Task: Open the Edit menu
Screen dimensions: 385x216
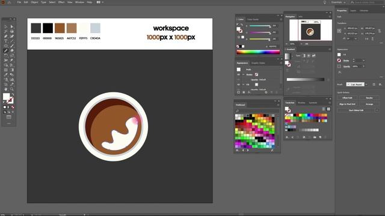Action: pyautogui.click(x=26, y=2)
